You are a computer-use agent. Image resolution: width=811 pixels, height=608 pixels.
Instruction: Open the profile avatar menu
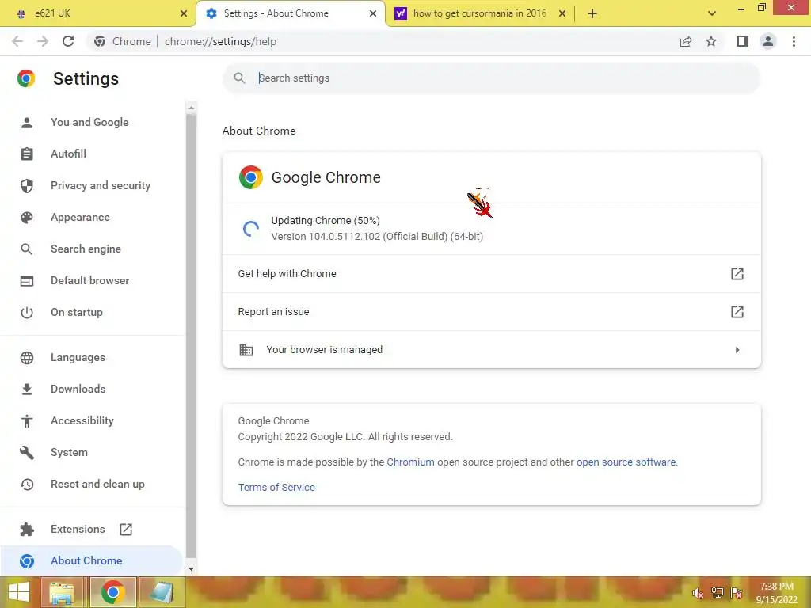pos(768,41)
